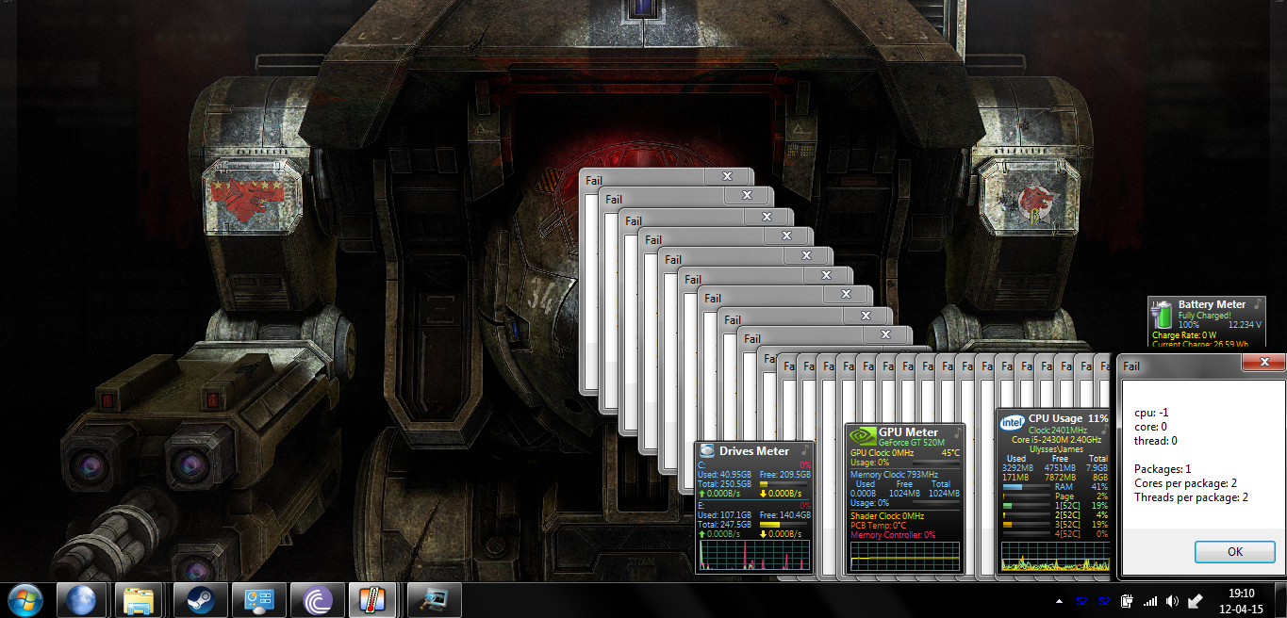Click the NVIDIA logo on GPU Meter
The image size is (1287, 618).
click(862, 434)
